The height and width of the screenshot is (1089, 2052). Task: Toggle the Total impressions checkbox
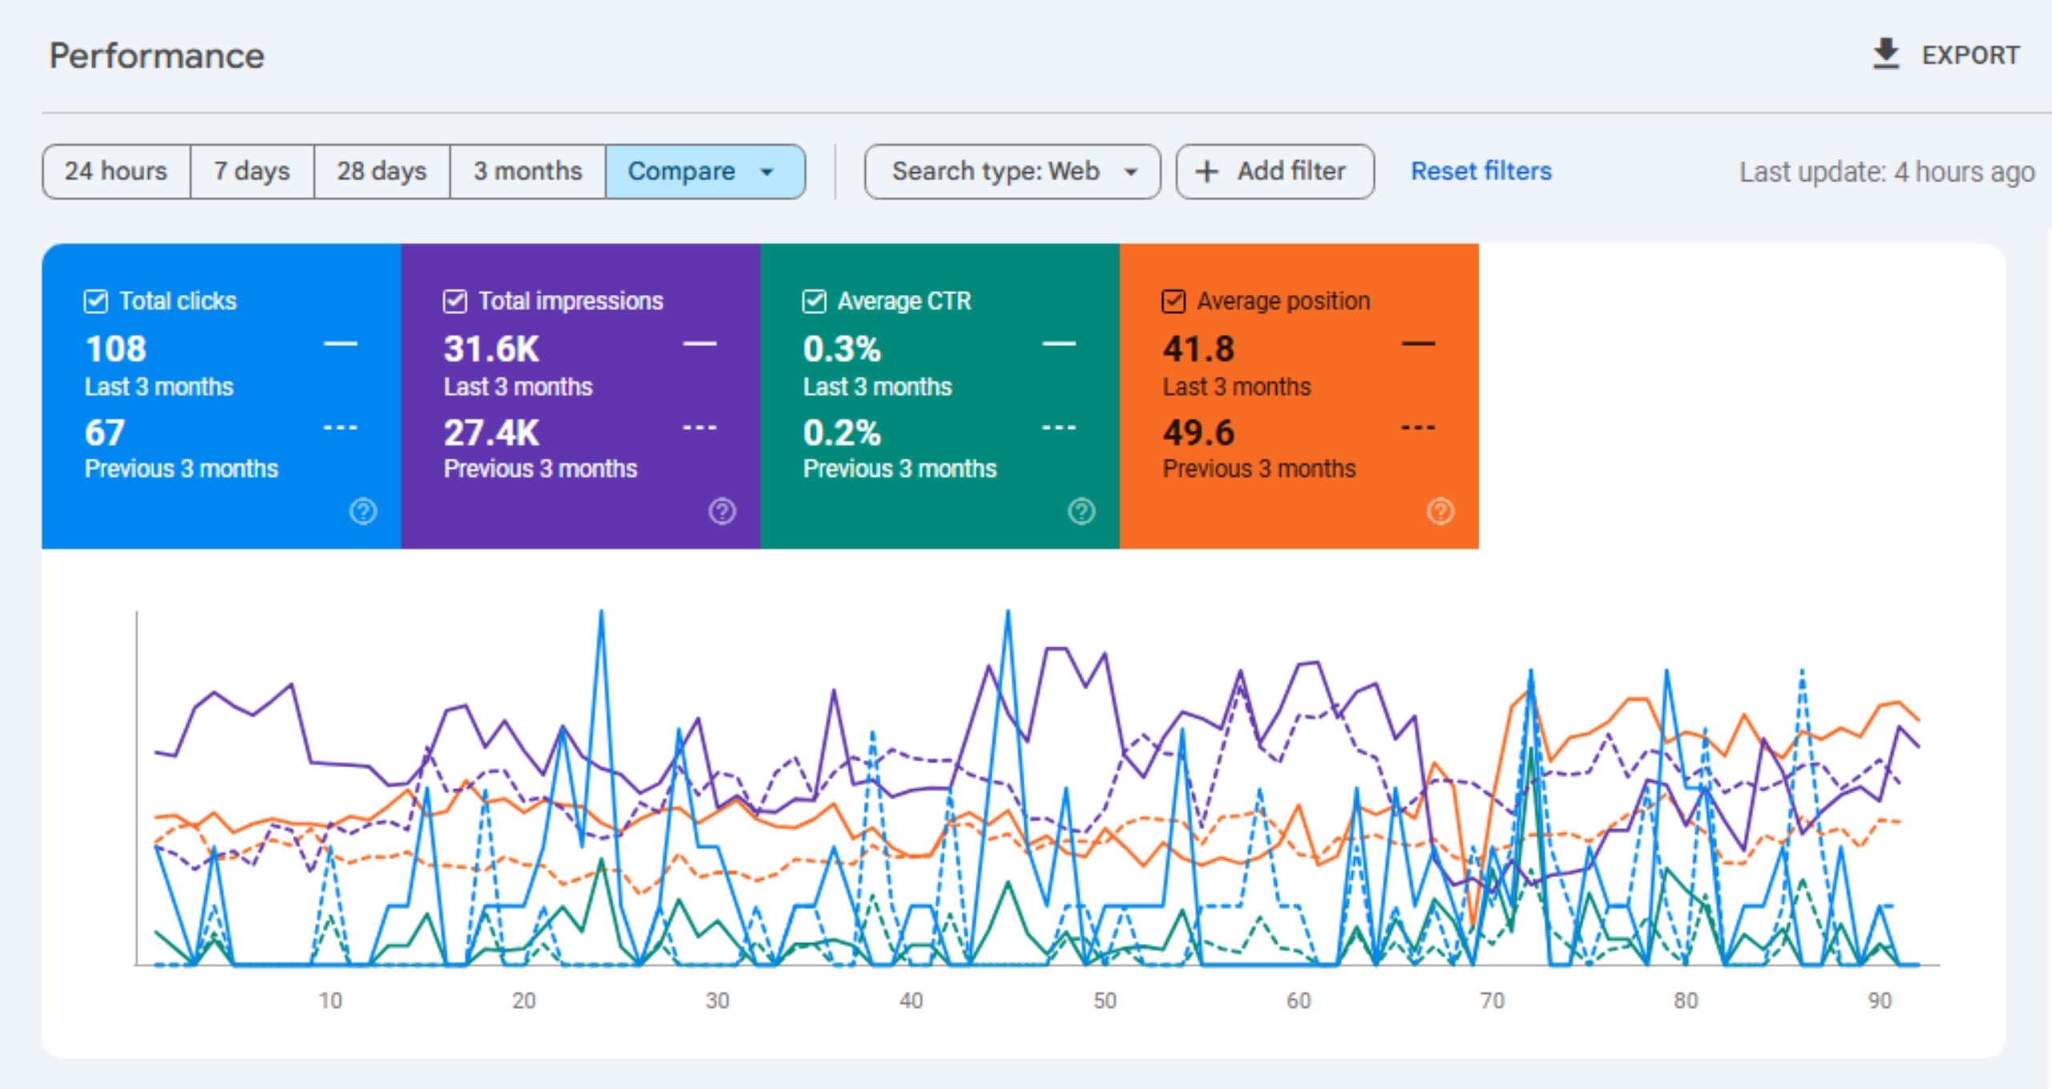454,301
